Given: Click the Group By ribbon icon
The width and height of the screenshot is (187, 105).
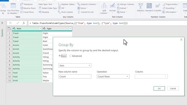Looking at the screenshot, I should 3,6.
